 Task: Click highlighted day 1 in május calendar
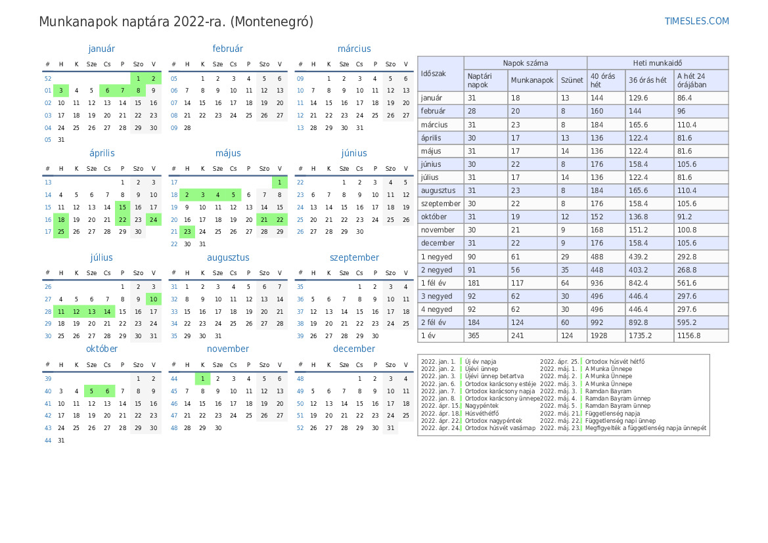(280, 183)
